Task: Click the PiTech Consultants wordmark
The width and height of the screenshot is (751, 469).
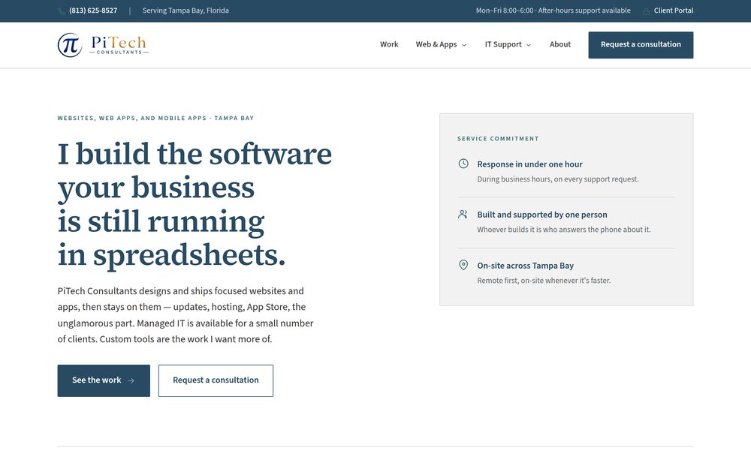Action: (x=119, y=45)
